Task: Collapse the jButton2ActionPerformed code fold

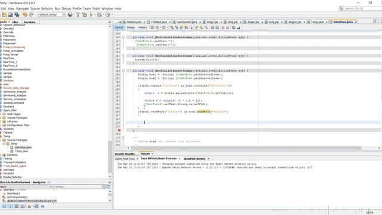Action: 123,37
